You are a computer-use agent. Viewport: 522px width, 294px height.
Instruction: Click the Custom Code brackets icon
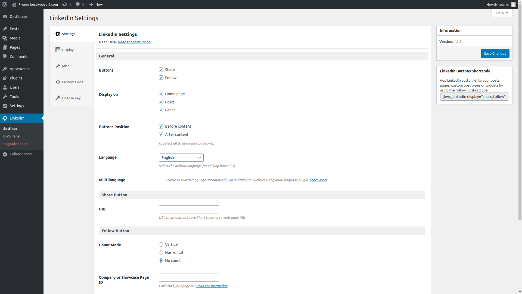(58, 82)
